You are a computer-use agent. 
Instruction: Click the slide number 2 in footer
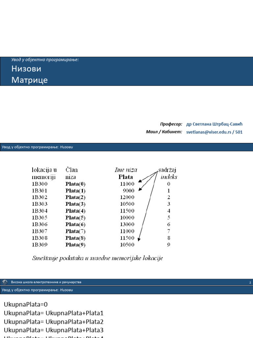[250, 283]
